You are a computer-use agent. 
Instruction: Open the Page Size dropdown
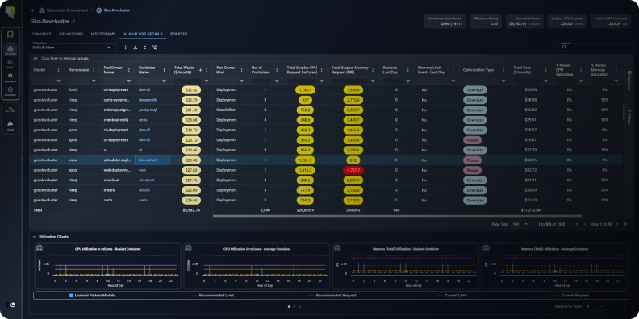521,224
